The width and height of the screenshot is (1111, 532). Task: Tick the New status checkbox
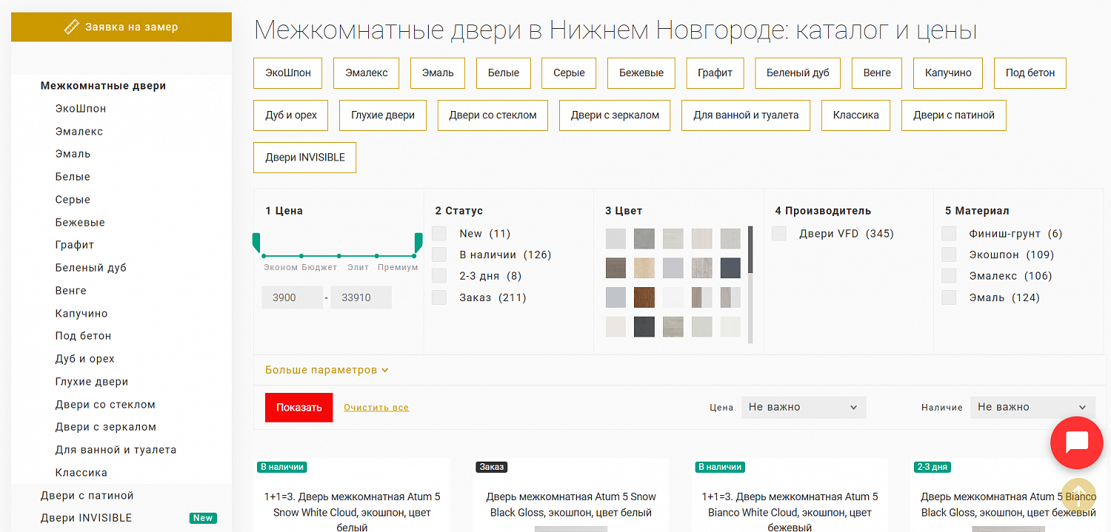pos(439,233)
